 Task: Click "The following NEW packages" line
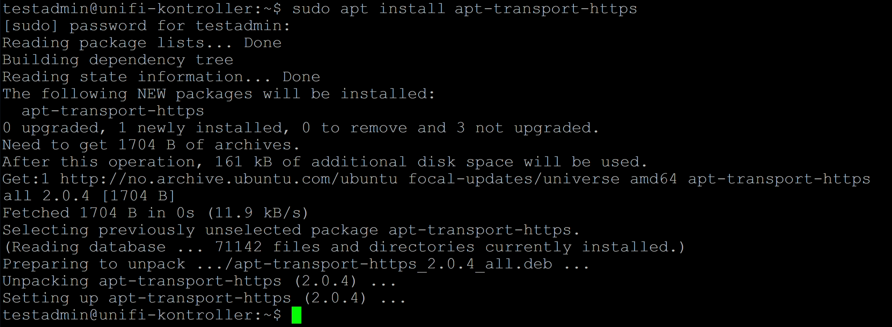pos(218,94)
